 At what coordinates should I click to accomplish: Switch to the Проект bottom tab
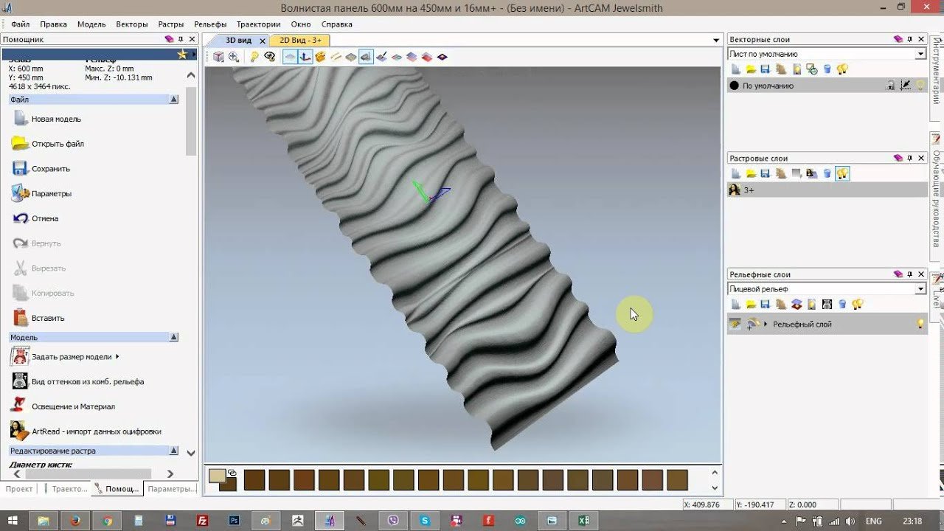(19, 489)
